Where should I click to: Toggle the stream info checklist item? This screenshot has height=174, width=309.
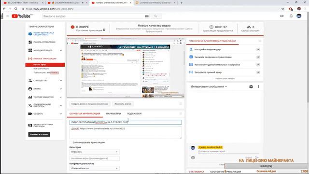coord(258,57)
